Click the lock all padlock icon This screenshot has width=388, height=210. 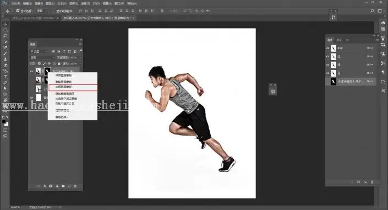pyautogui.click(x=59, y=64)
